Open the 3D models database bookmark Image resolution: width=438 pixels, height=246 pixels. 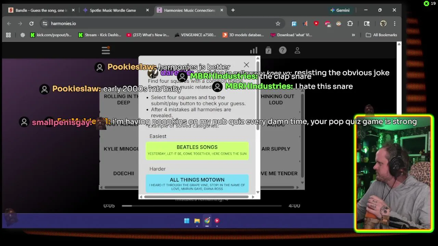(x=243, y=35)
